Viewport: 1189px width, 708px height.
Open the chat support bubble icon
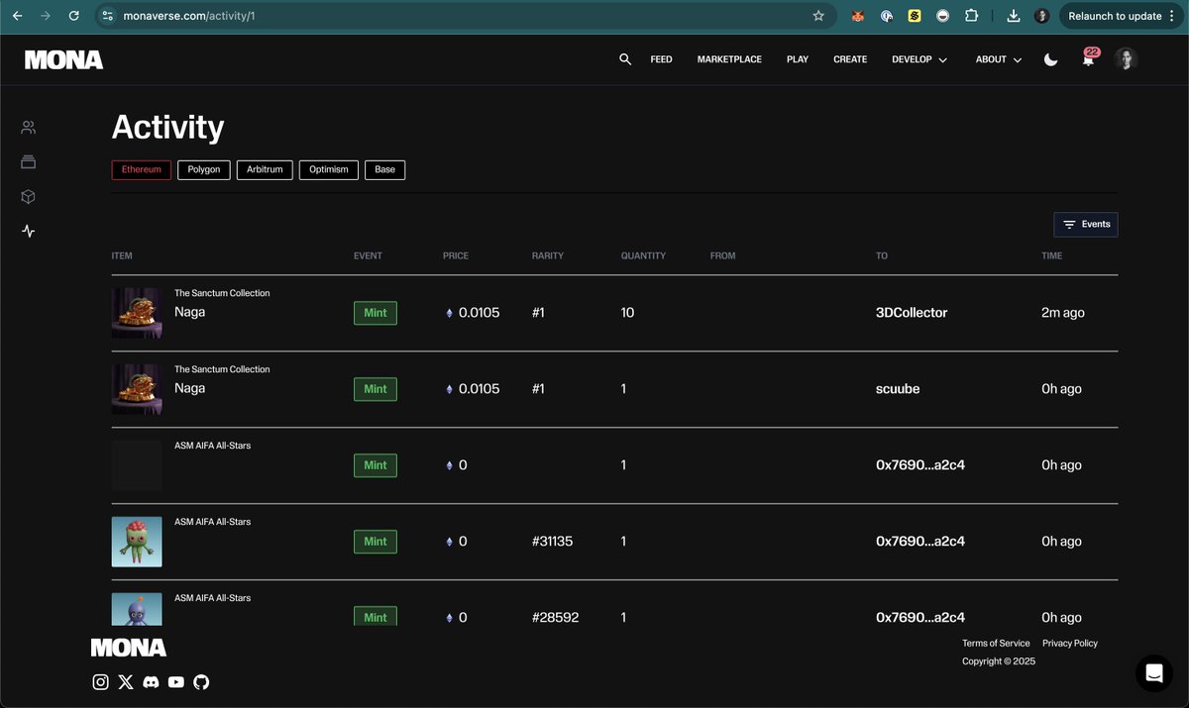(x=1154, y=673)
